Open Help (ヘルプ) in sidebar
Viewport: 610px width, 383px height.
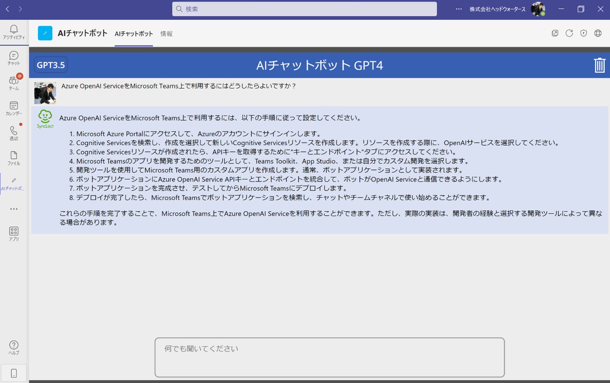click(14, 347)
